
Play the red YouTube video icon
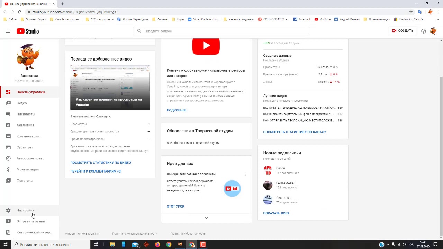coord(206,46)
